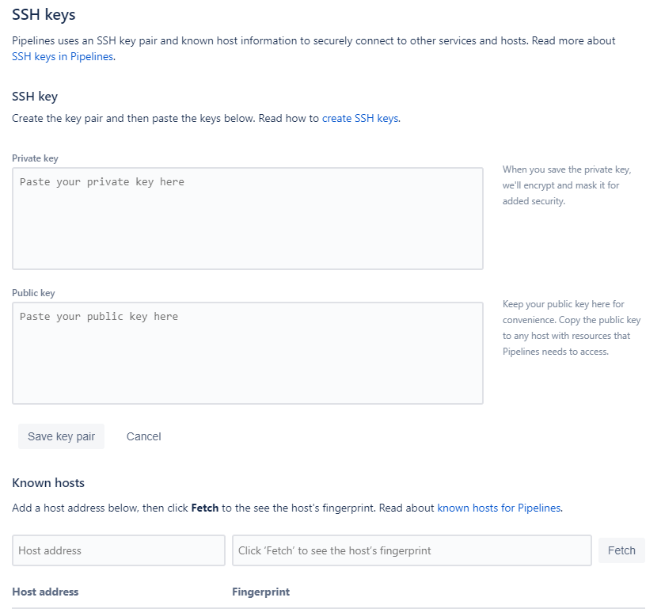Click into the Host address input field
Image resolution: width=661 pixels, height=609 pixels.
119,550
